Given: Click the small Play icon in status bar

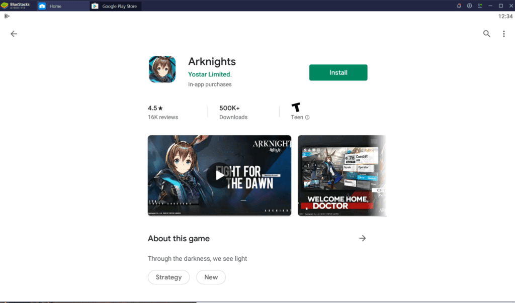Looking at the screenshot, I should [7, 16].
